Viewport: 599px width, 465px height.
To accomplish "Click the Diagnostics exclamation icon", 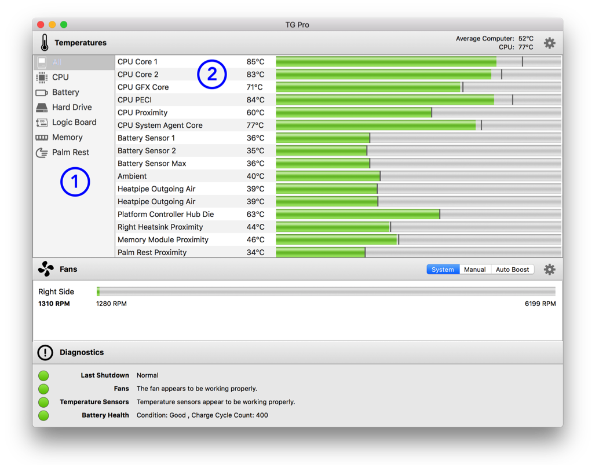I will (x=45, y=352).
